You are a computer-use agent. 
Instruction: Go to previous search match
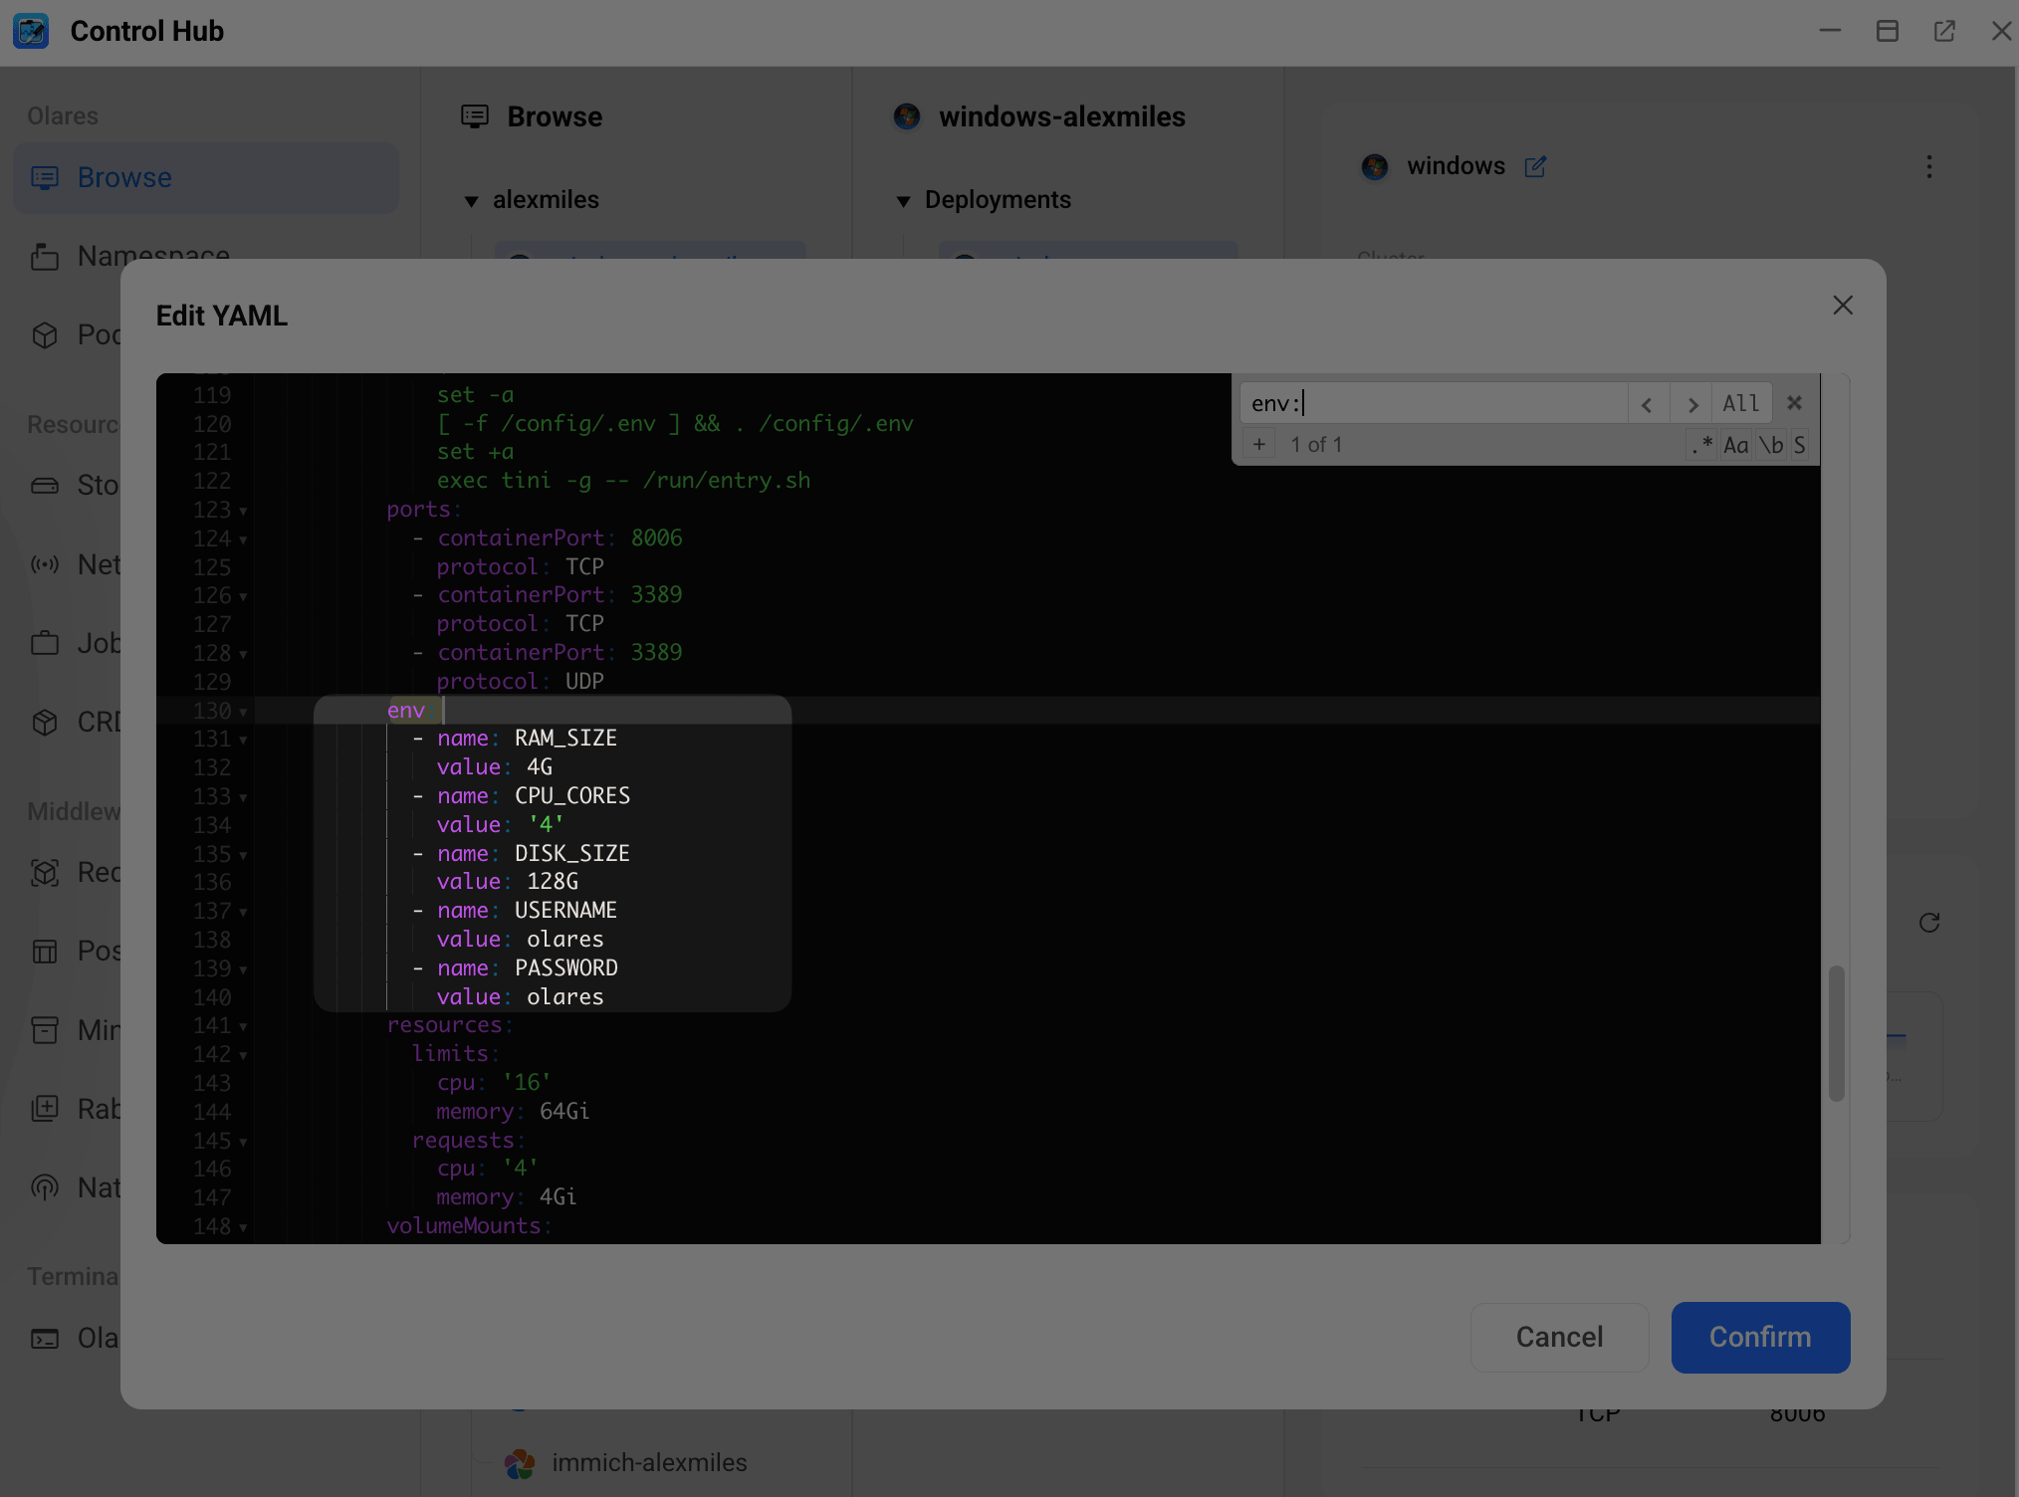(x=1648, y=404)
